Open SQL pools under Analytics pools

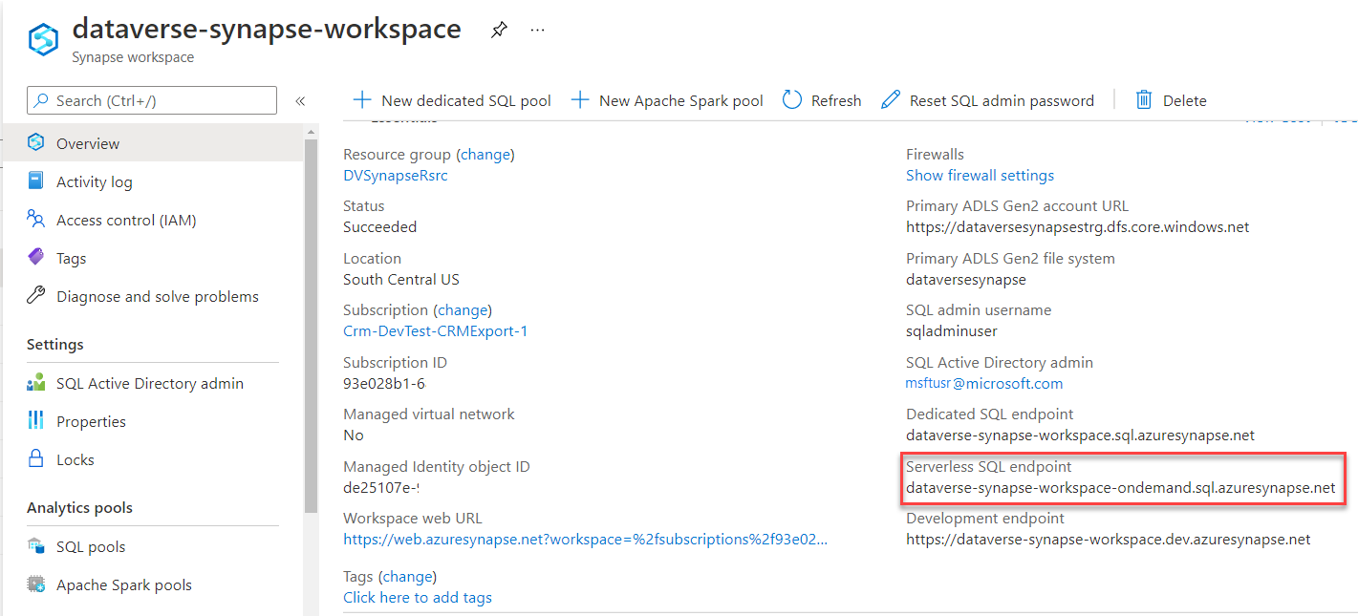point(36,545)
